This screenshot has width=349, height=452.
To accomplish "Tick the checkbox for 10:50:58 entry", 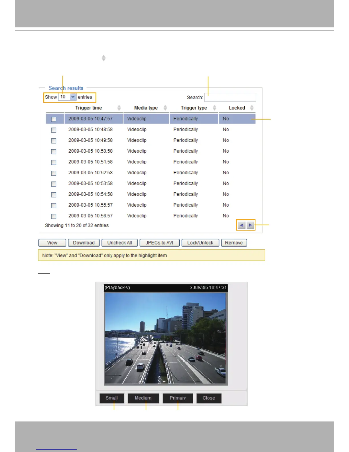I will click(x=54, y=152).
